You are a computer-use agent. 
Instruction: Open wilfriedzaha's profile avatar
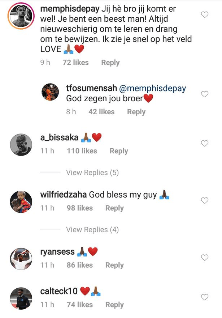point(21,202)
